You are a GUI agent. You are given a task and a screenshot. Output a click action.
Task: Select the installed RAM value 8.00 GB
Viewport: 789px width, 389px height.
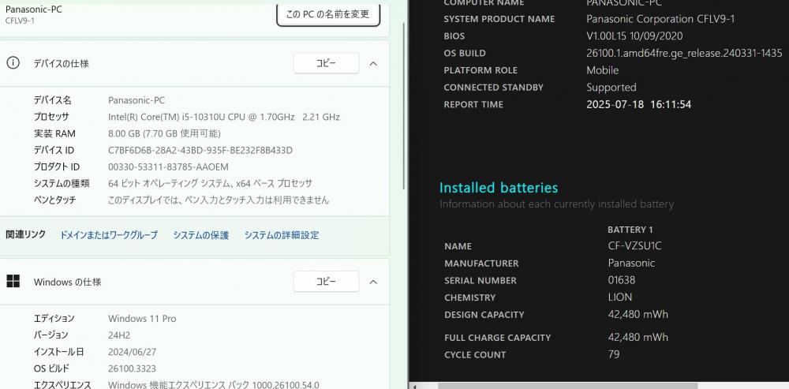(x=164, y=133)
